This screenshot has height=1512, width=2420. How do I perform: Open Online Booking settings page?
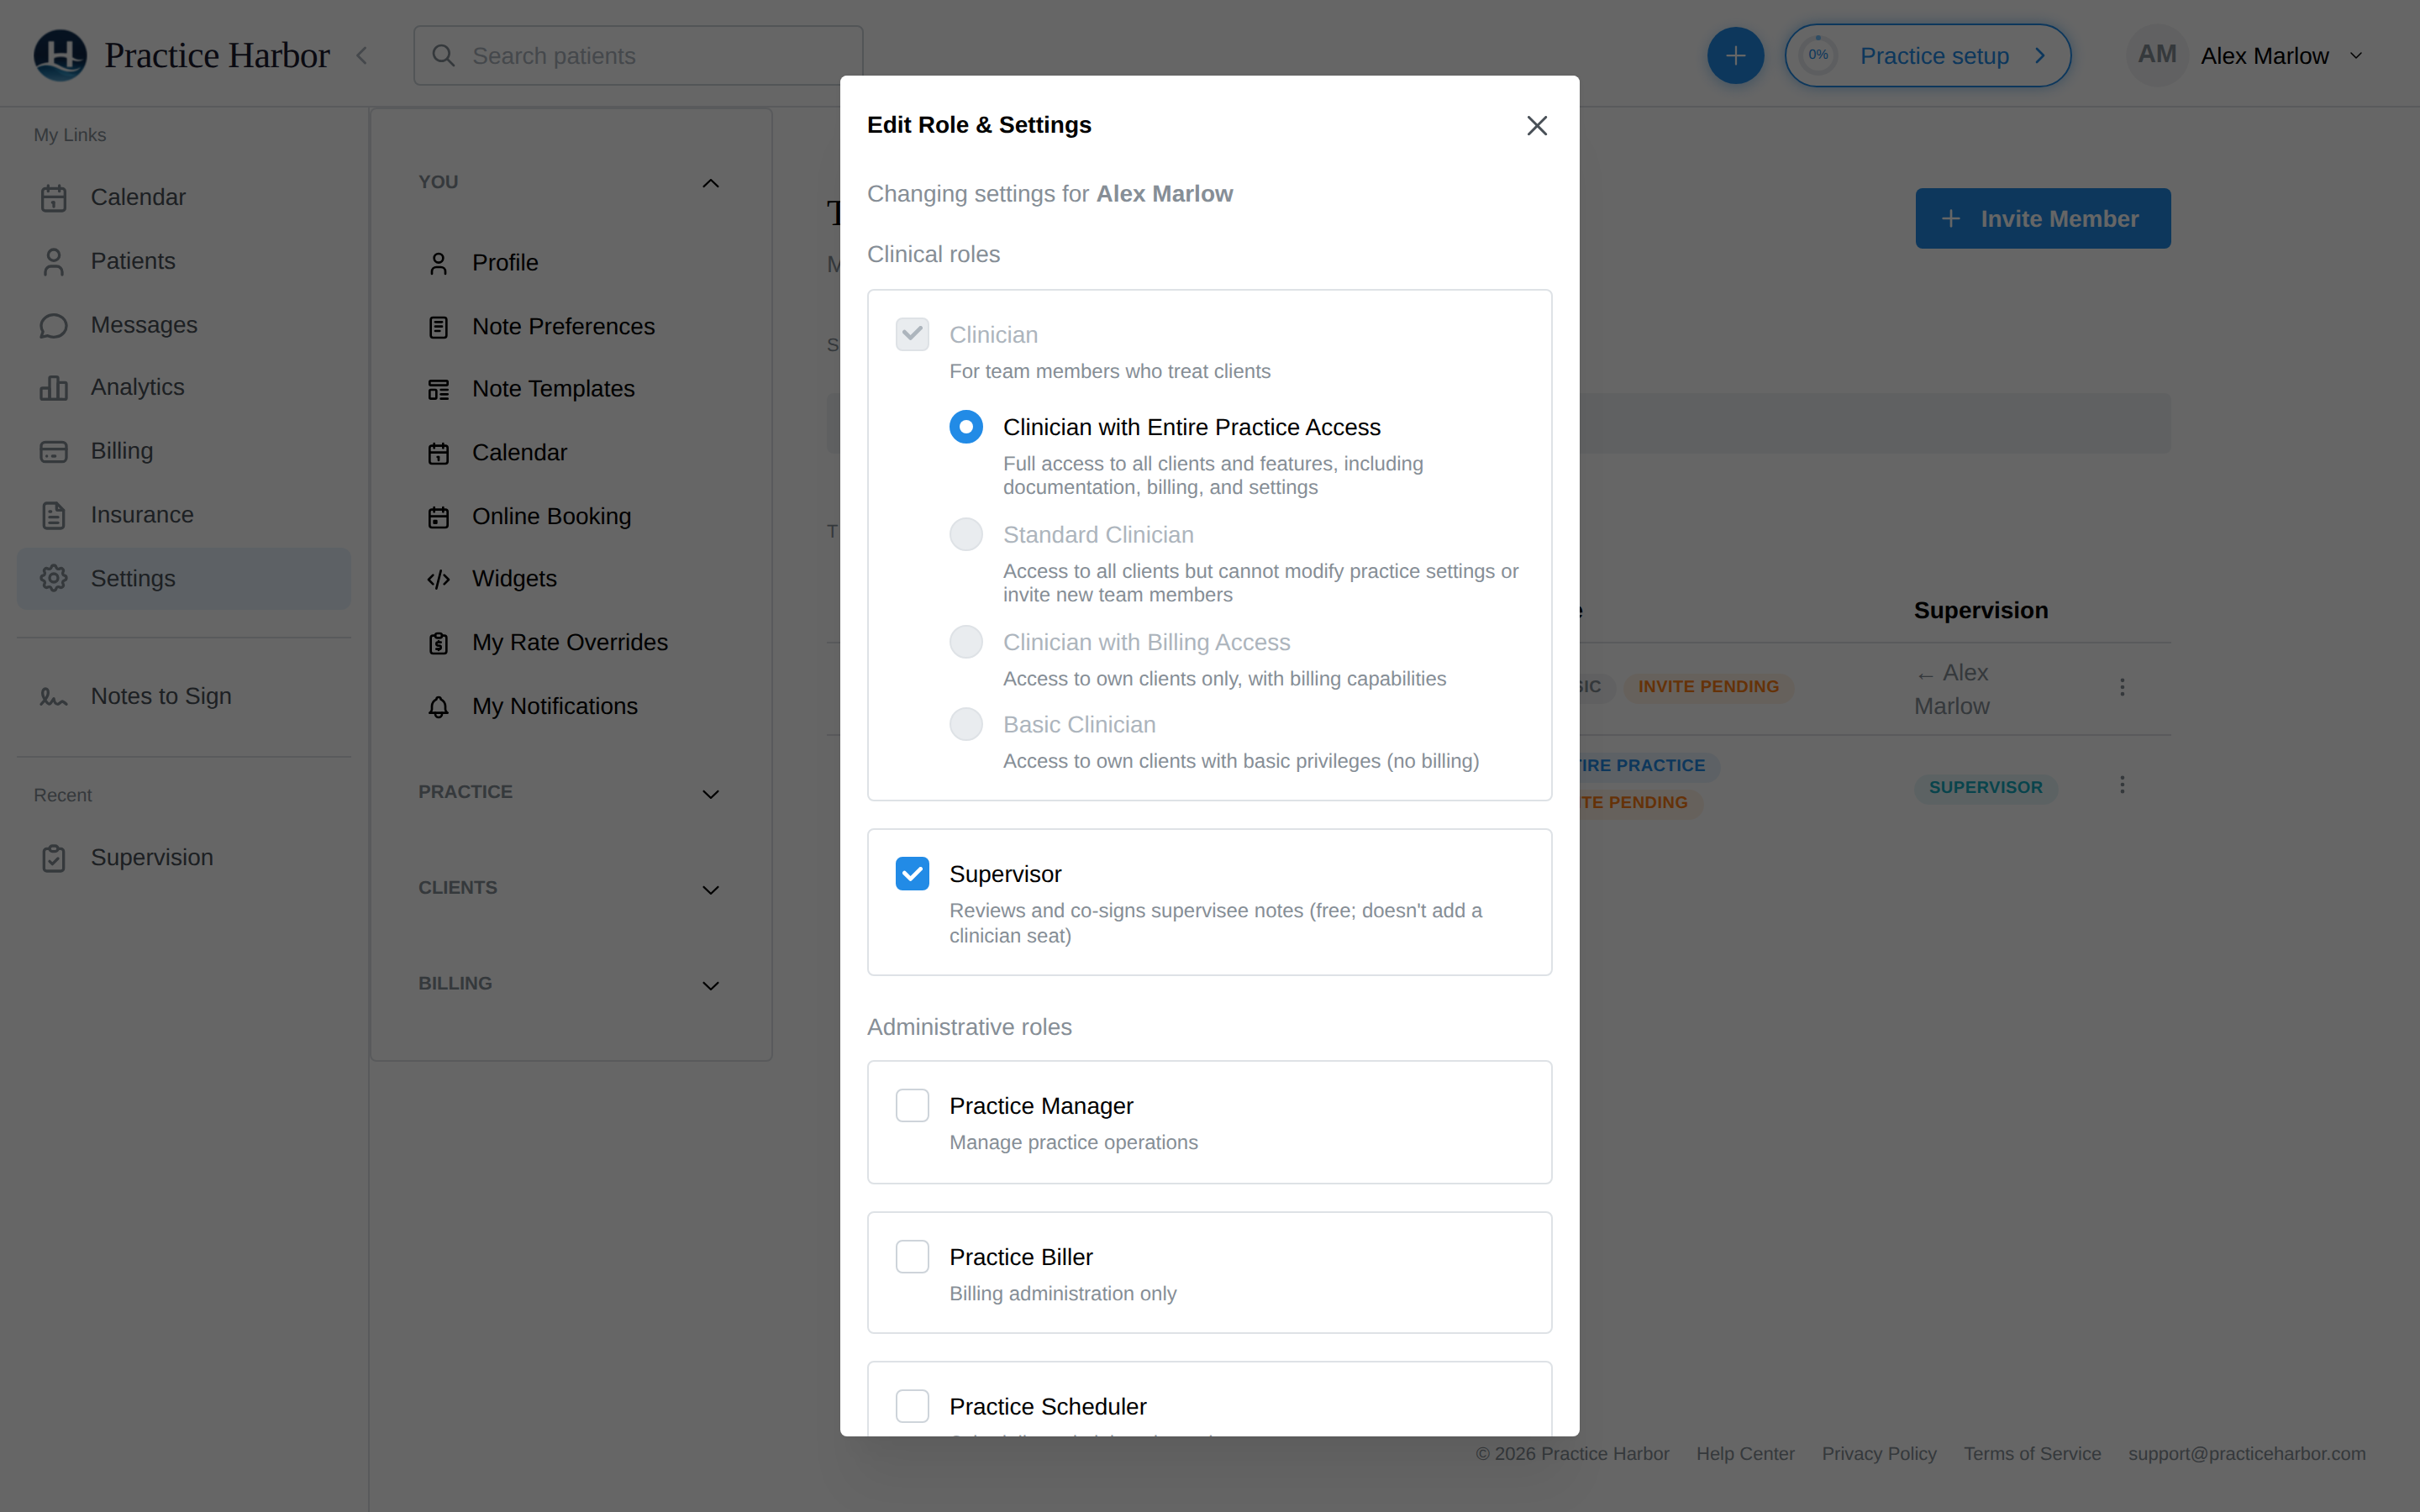(551, 517)
